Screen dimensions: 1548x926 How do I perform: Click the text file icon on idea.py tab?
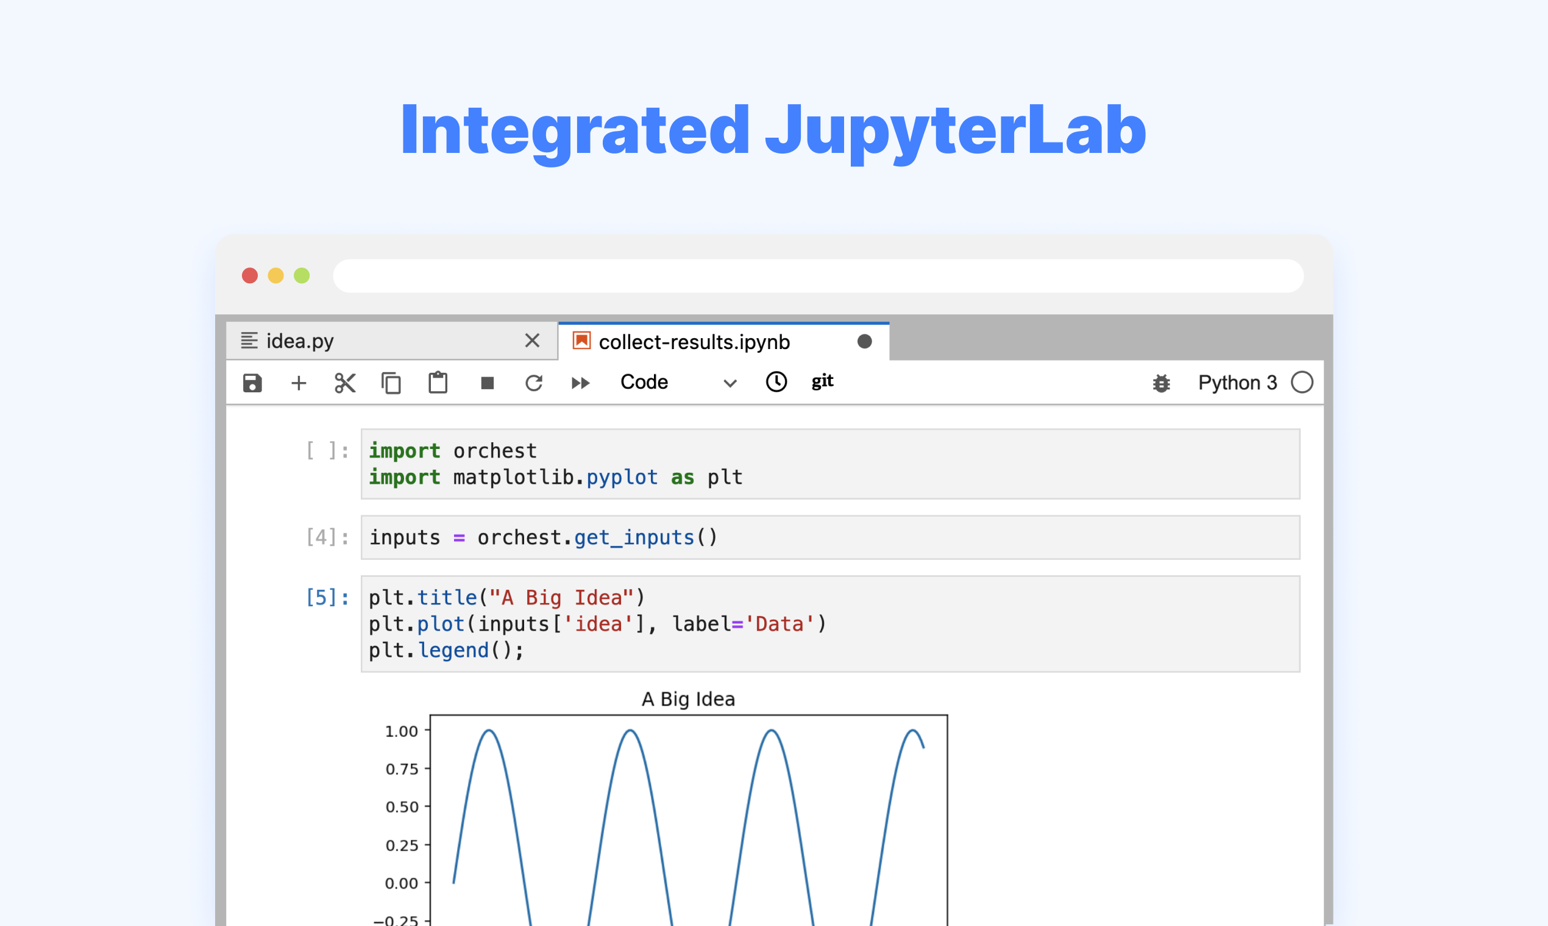(249, 340)
